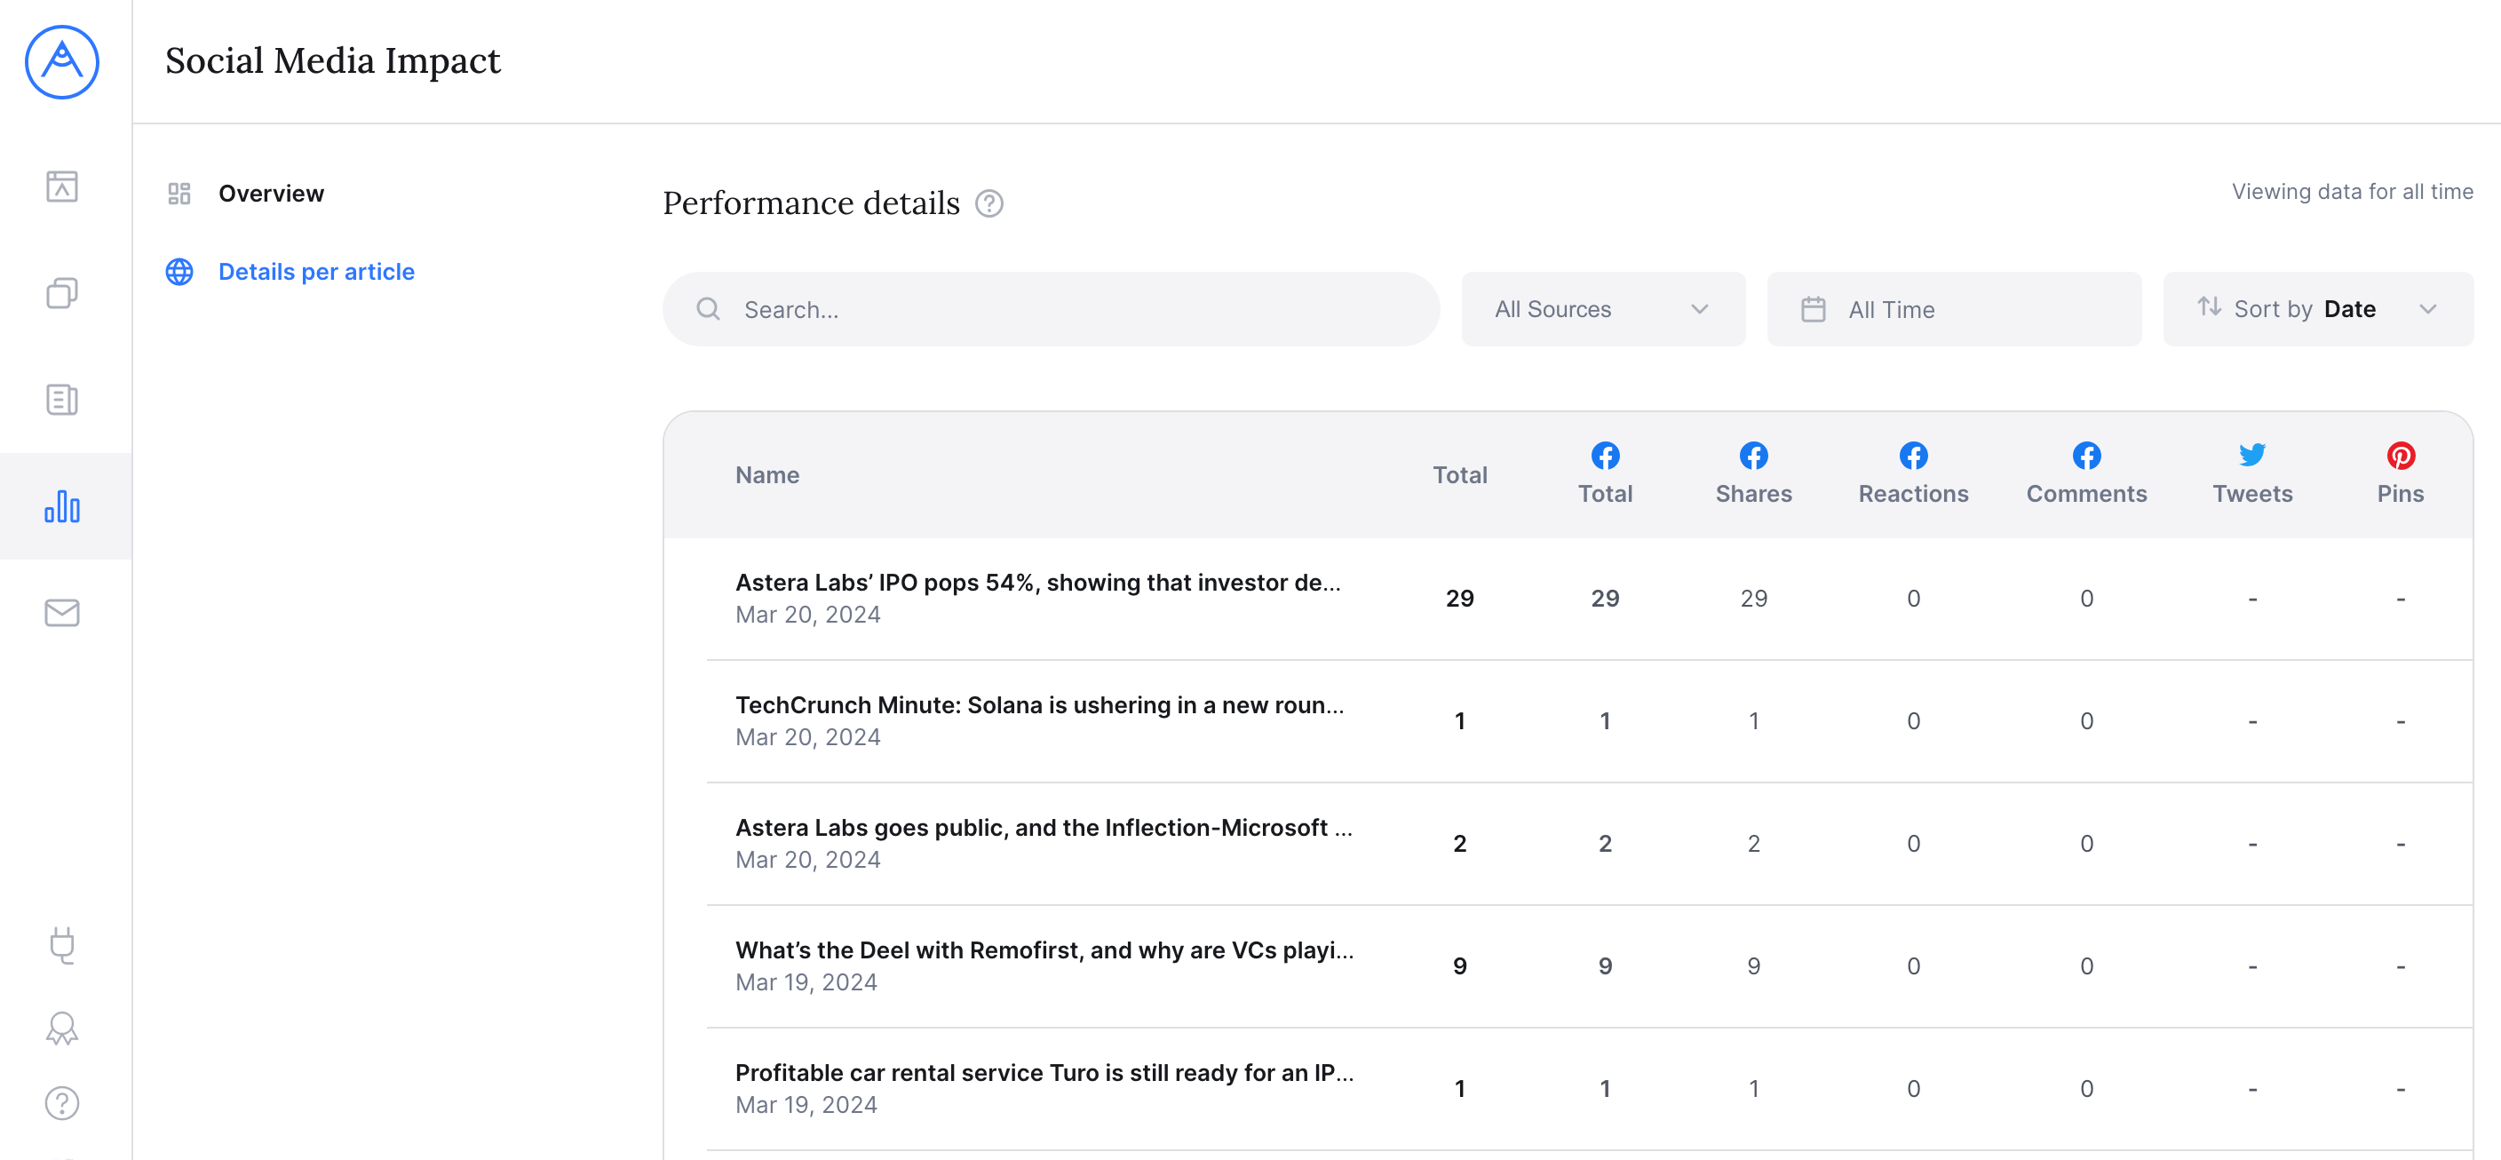Open Astera Labs goes public article
The image size is (2501, 1160).
point(1044,827)
